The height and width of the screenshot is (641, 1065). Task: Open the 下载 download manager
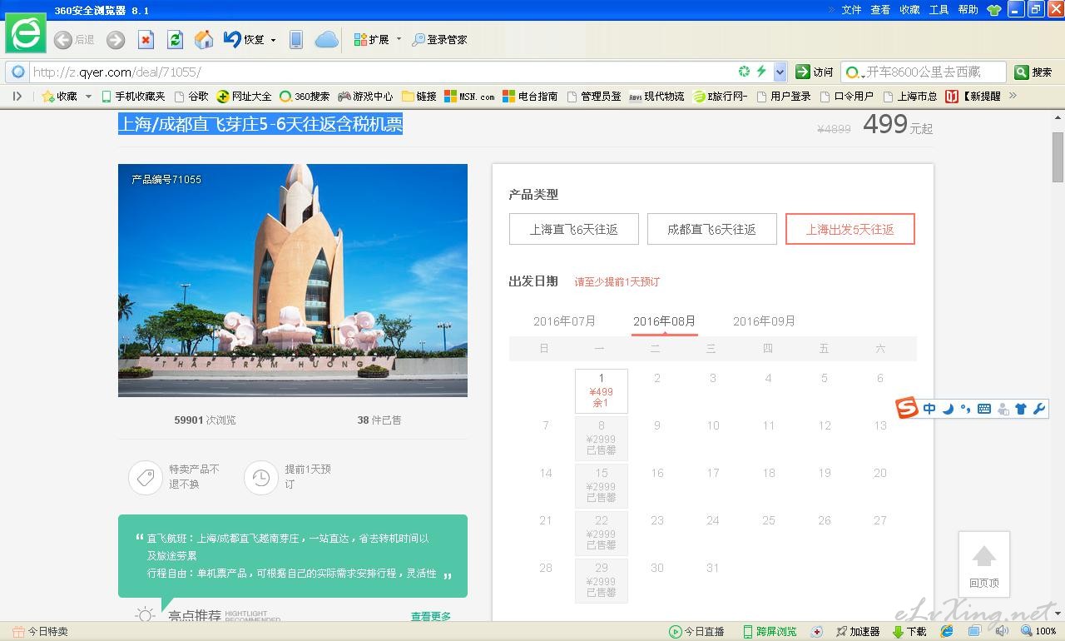909,632
